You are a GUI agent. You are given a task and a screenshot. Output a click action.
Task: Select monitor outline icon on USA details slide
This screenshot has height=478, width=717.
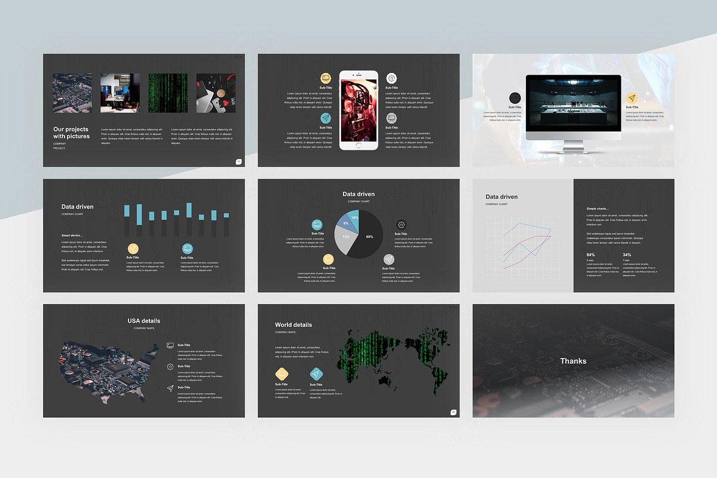(170, 345)
